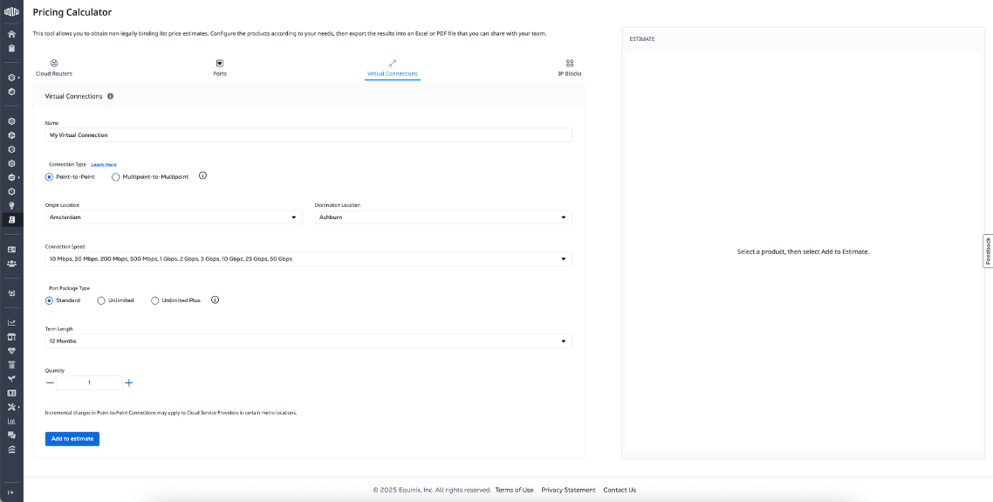
Task: Switch to the Cloud Routers tab
Action: click(54, 68)
